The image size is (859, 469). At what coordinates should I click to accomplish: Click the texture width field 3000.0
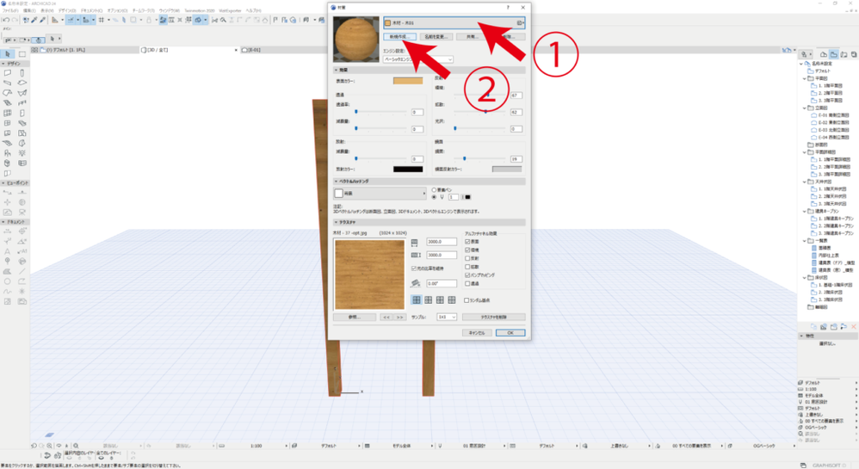[x=442, y=242]
